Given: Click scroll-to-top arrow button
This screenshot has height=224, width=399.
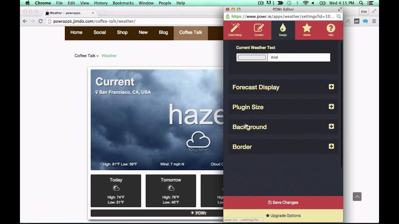Looking at the screenshot, I should 357,197.
